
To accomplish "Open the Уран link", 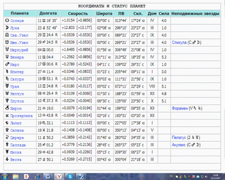I will coord(14,86).
